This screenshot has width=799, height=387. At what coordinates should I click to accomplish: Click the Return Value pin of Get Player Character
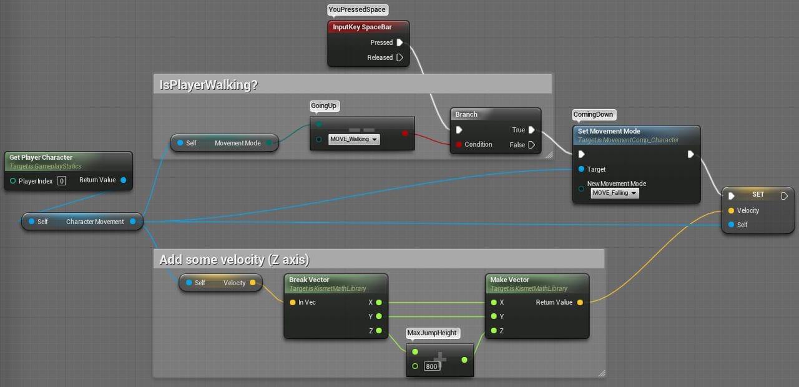click(123, 180)
